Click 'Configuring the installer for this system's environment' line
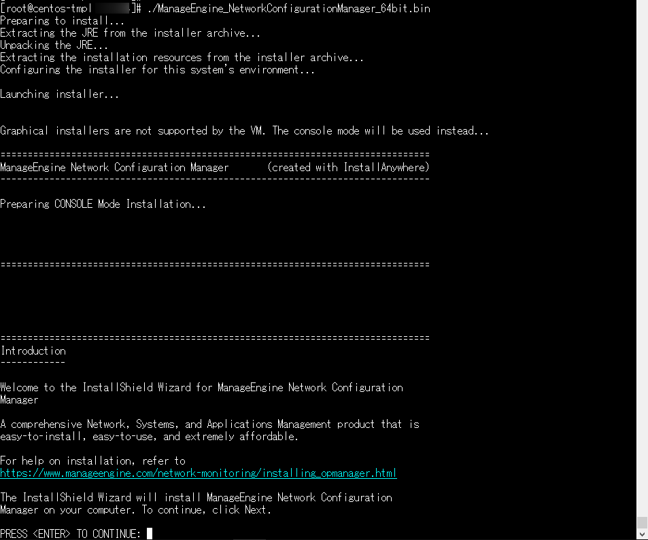 [158, 70]
